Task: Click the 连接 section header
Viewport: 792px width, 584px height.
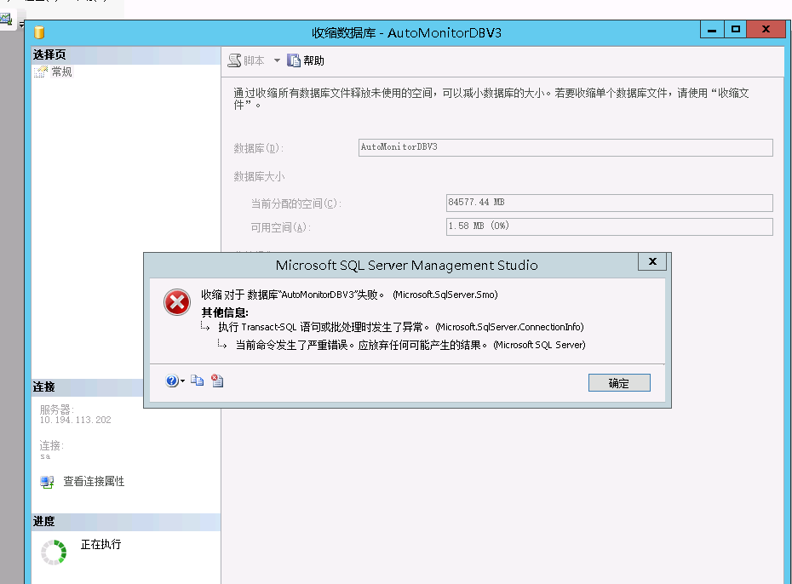Action: click(x=88, y=387)
